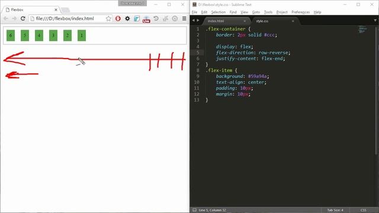Open the Preferences menu in Sublime Text
Image resolution: width=379 pixels, height=213 pixels.
(x=300, y=12)
